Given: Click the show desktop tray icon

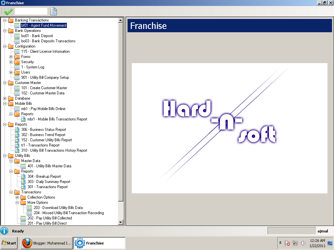Looking at the screenshot, I should click(330, 243).
